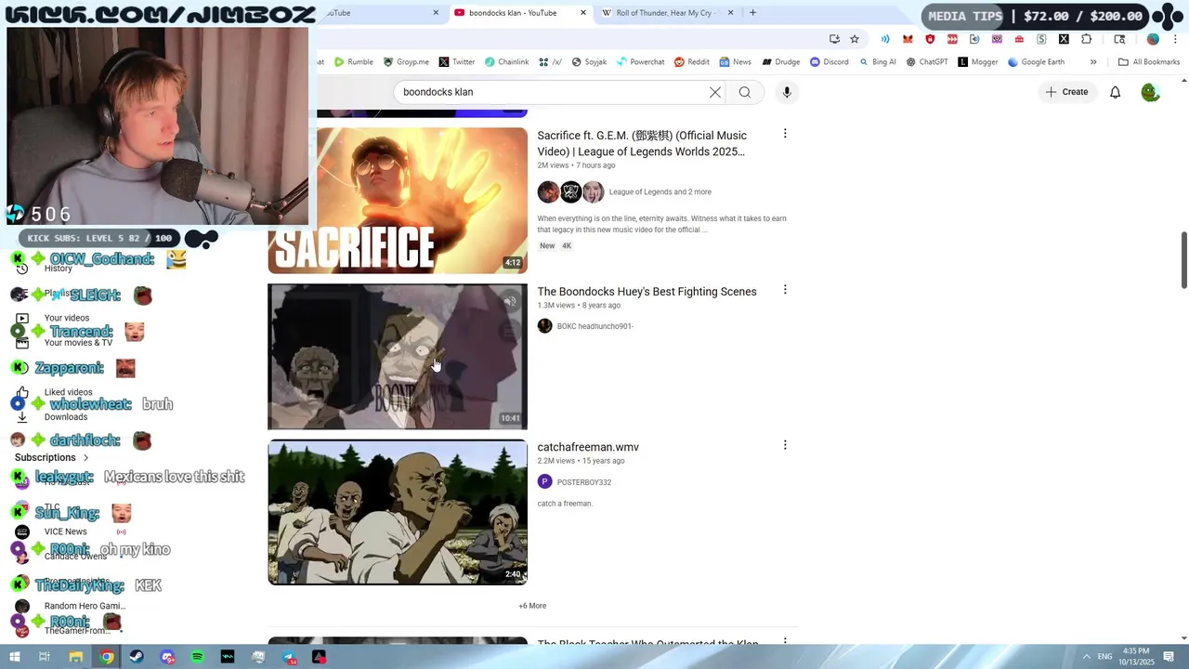Open the Chrome extensions puzzle icon
The height and width of the screenshot is (669, 1189).
pyautogui.click(x=1087, y=39)
